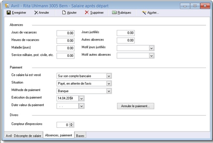Expand the Situation dropdown list

(x=109, y=84)
